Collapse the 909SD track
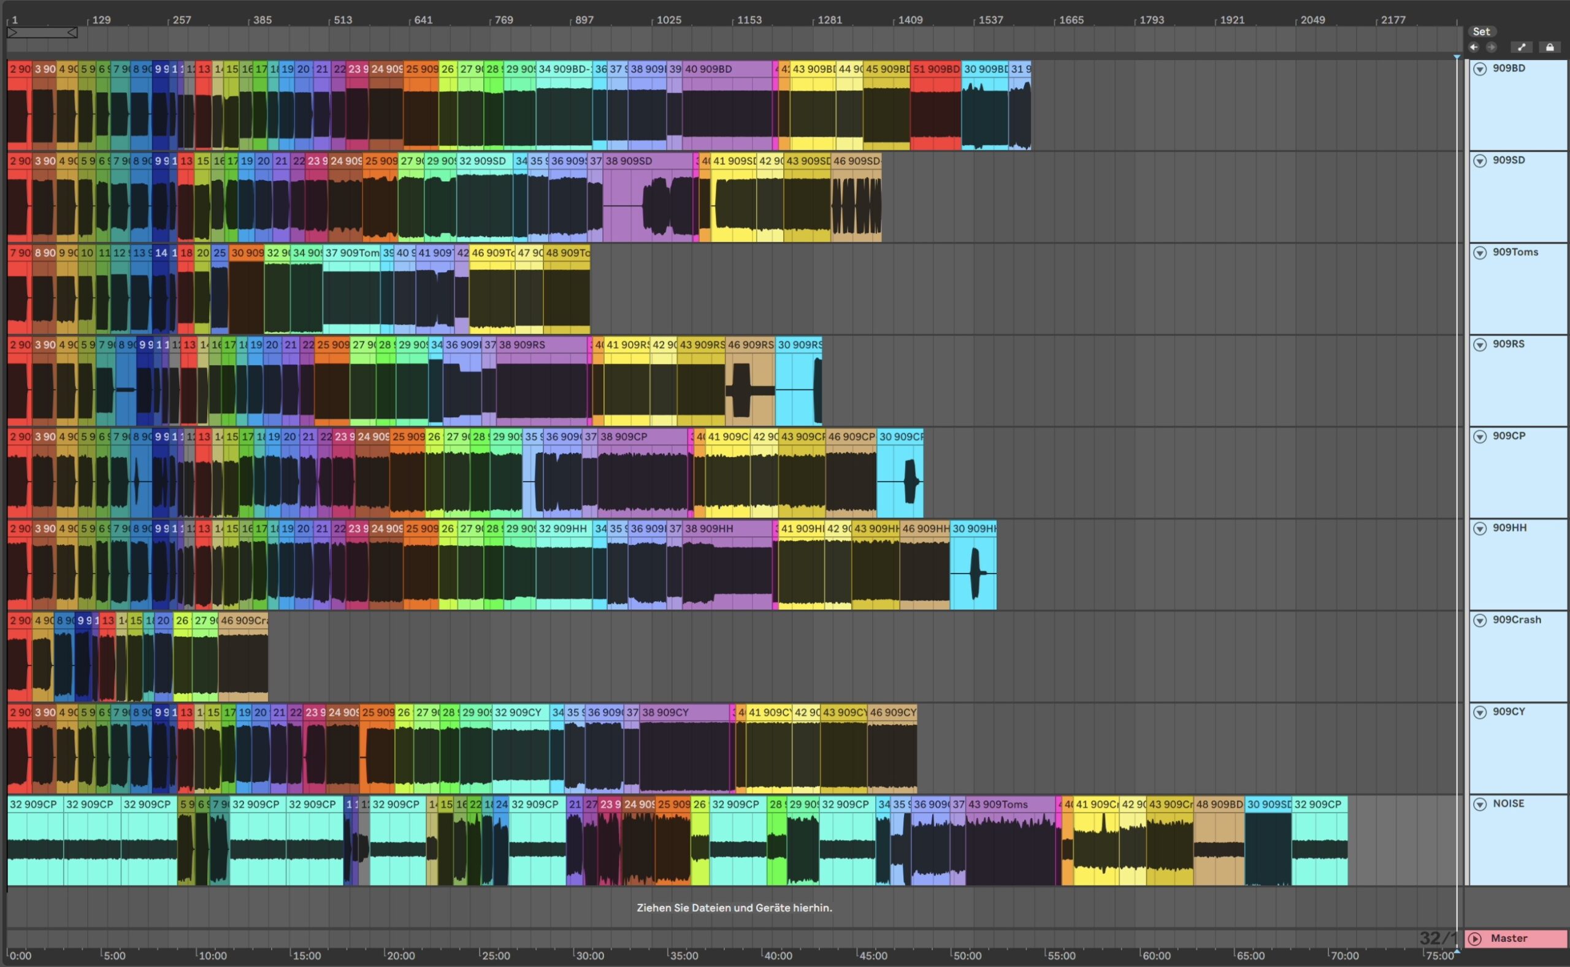 (x=1480, y=161)
